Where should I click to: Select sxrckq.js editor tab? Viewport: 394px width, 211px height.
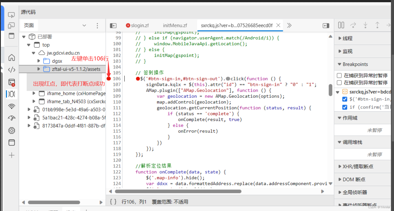236,25
